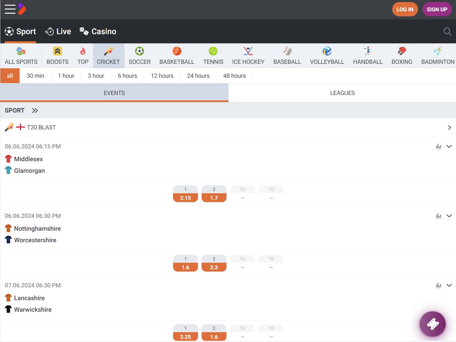Click the Log In button
The width and height of the screenshot is (456, 342).
tap(405, 9)
